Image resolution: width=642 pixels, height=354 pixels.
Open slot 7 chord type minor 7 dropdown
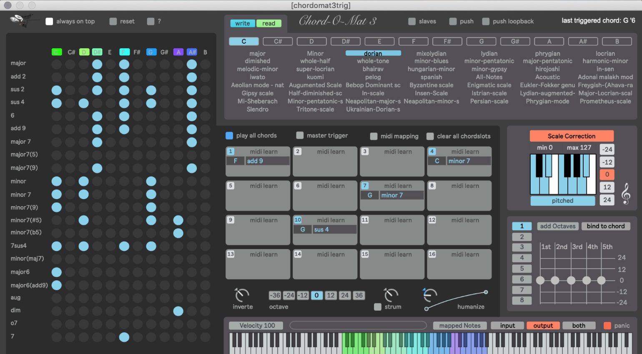pos(401,195)
